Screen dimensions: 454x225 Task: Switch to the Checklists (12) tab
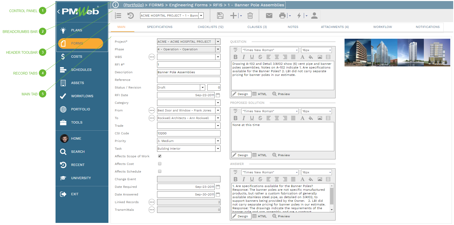coord(210,27)
